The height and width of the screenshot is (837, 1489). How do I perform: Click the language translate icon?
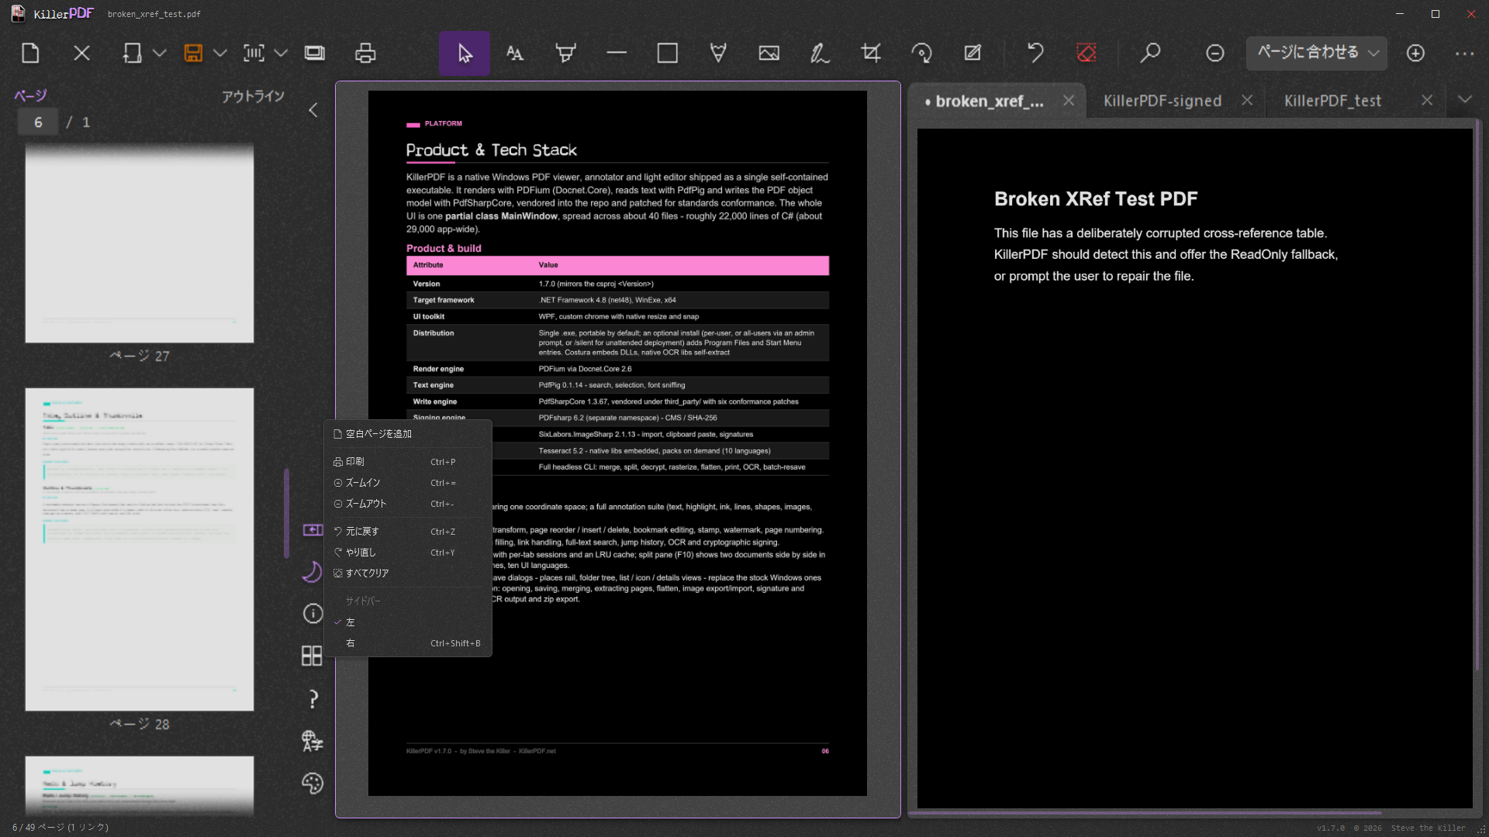(x=313, y=741)
